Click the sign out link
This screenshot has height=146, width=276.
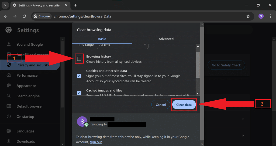pos(96,142)
